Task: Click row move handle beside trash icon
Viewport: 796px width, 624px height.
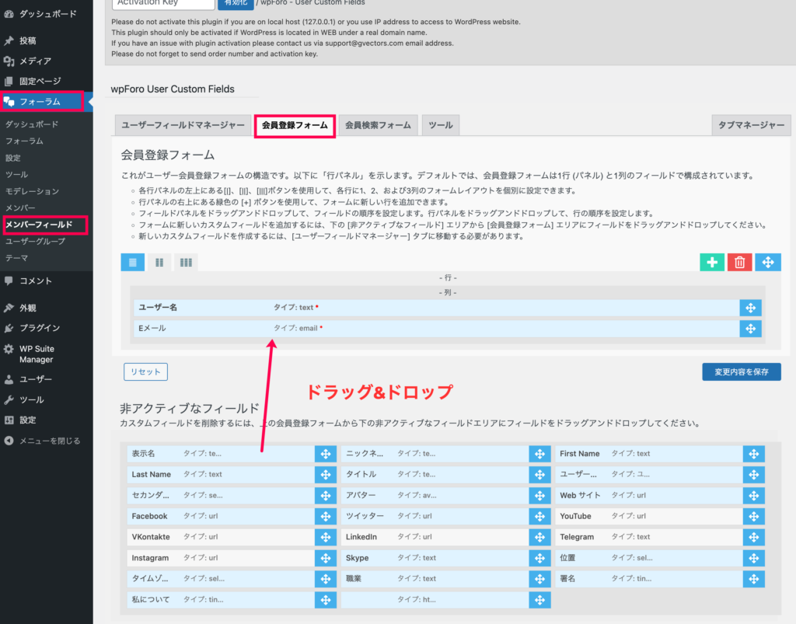Action: [x=767, y=263]
